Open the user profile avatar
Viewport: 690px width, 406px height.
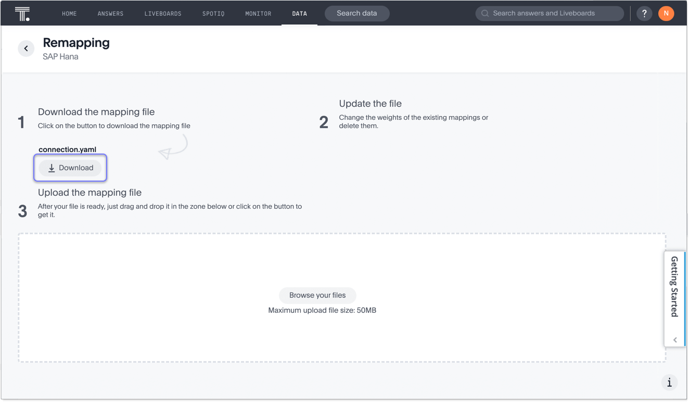pos(666,13)
